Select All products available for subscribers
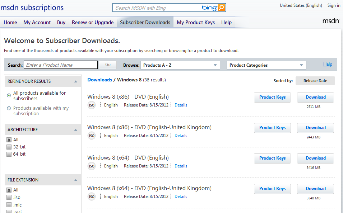This screenshot has height=213, width=343. [x=9, y=95]
